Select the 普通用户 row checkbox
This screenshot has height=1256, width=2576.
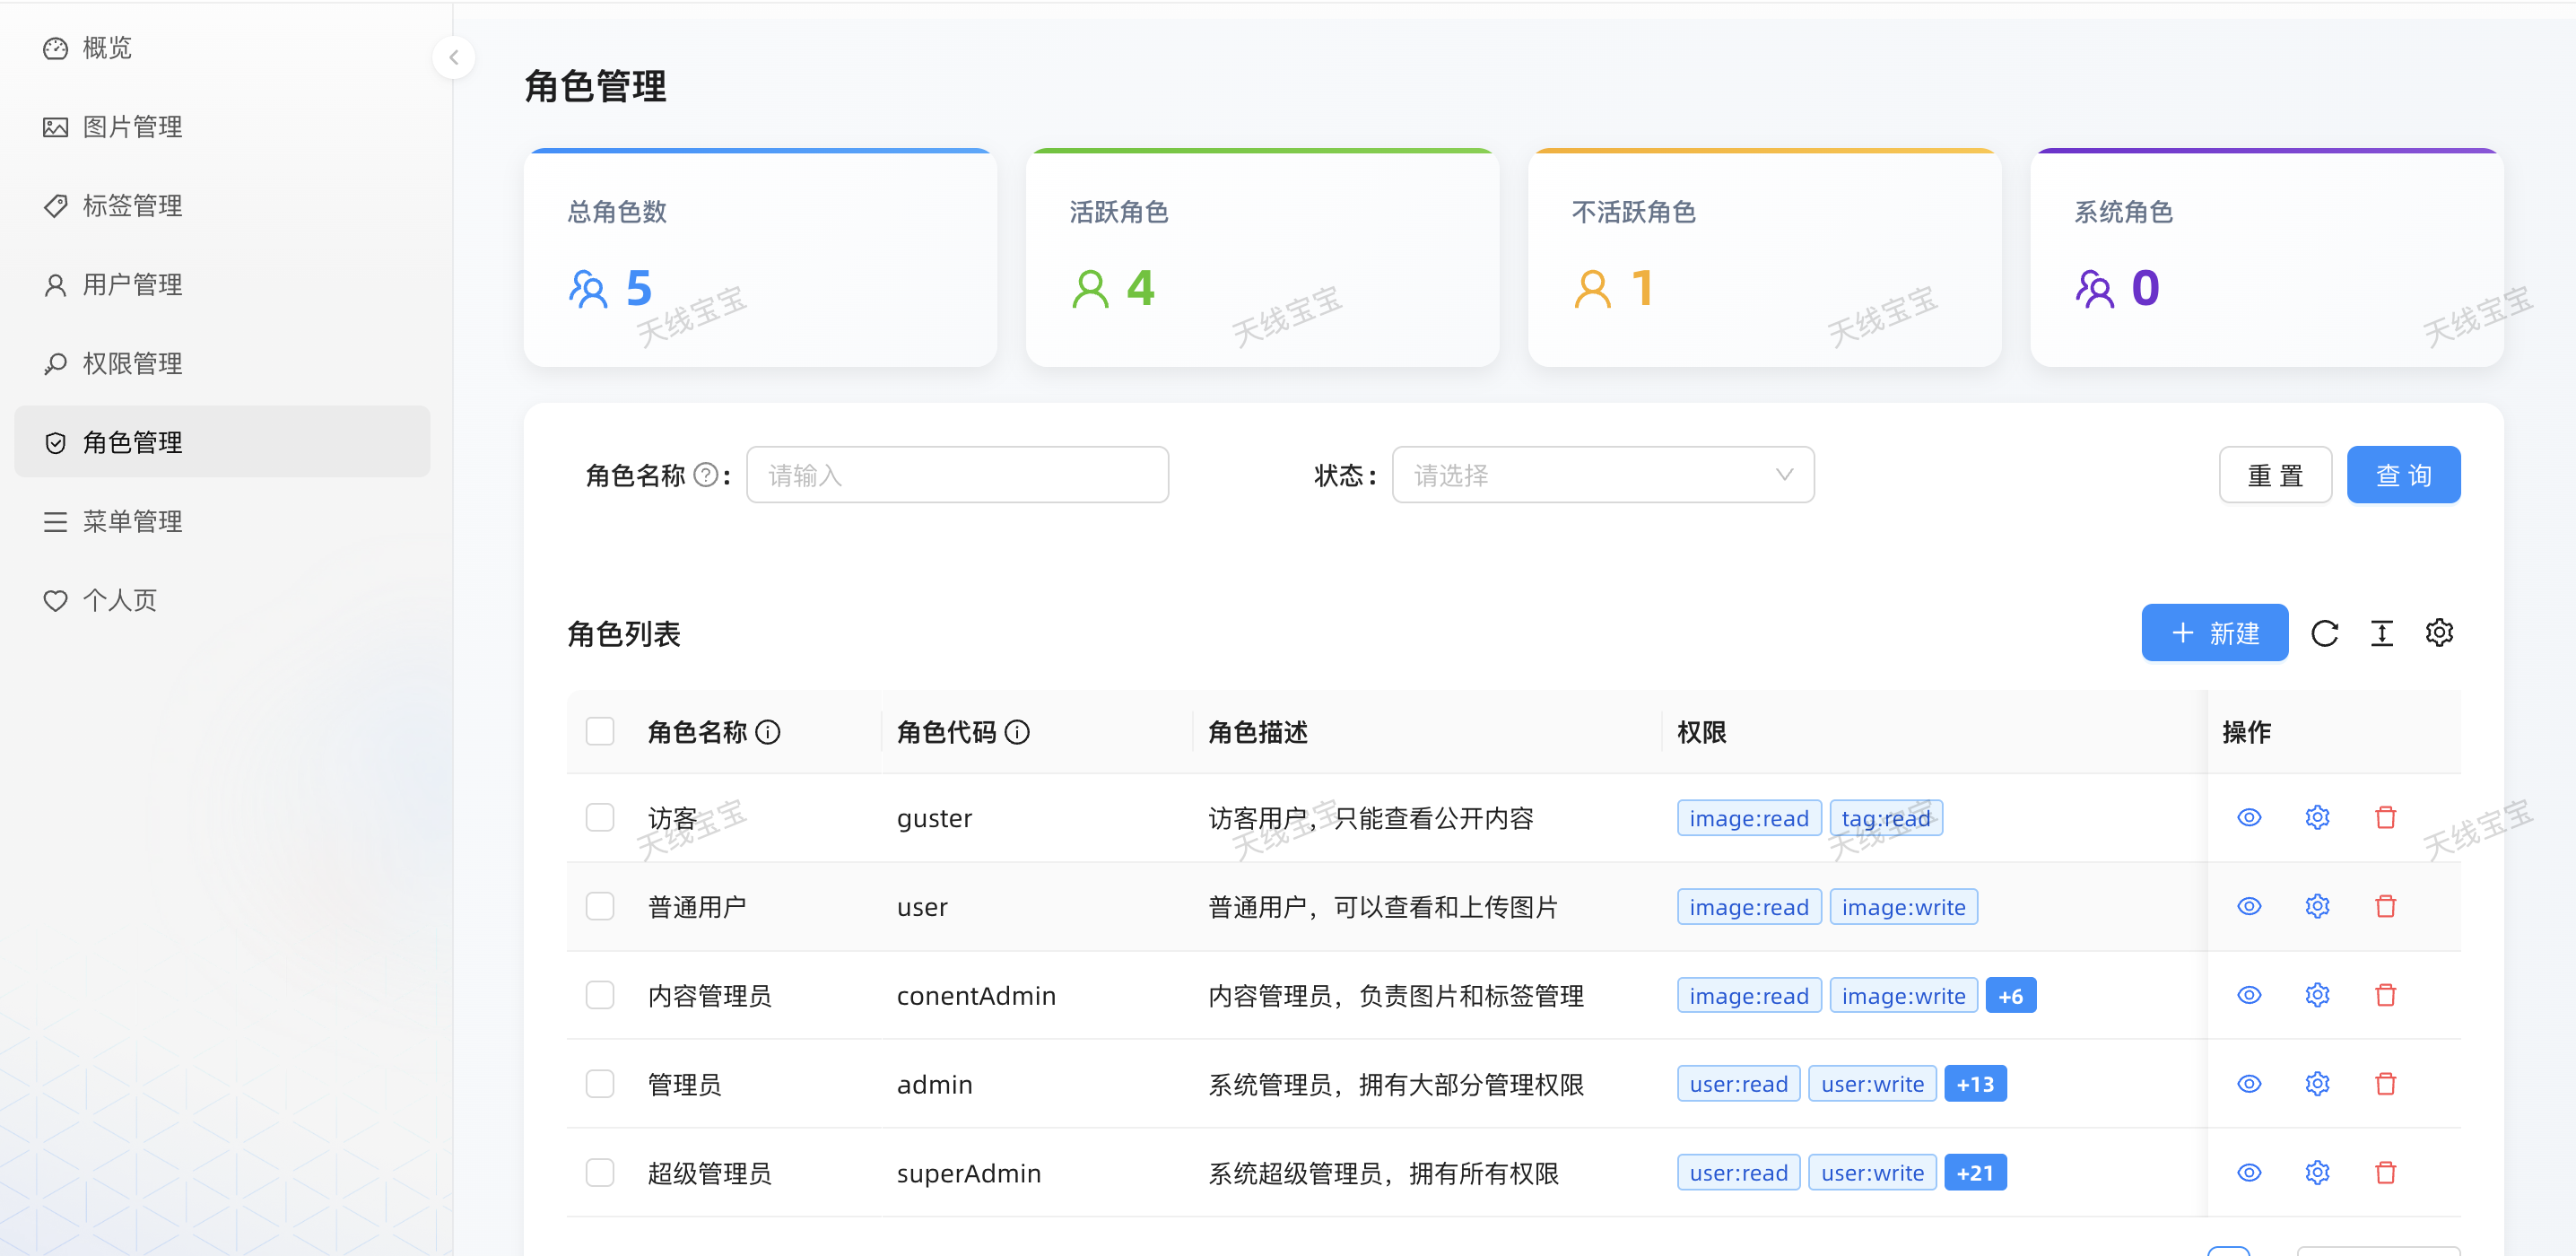coord(600,906)
